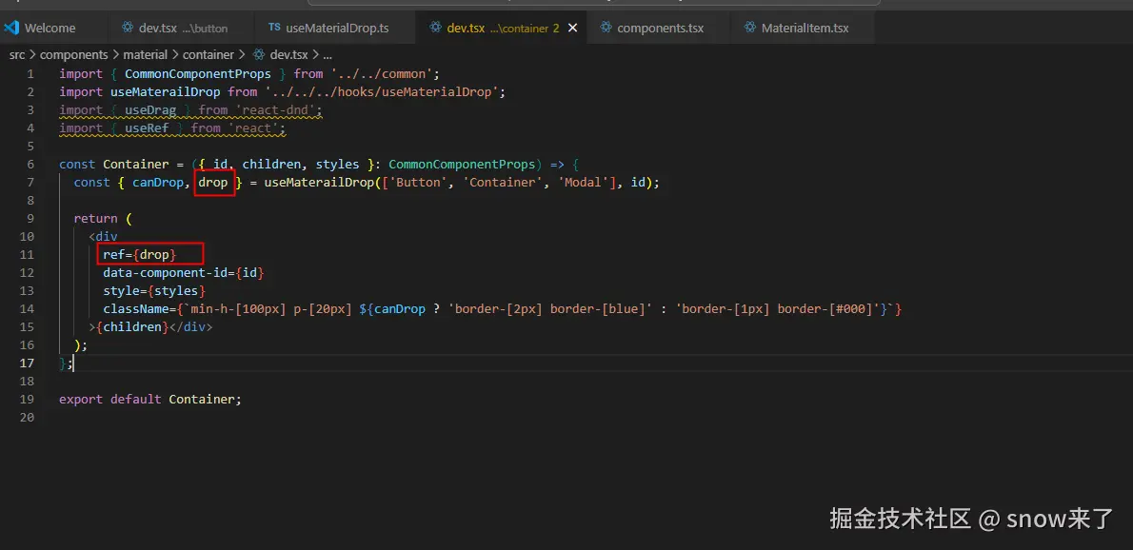Open the dev.tsx button tab
Screen dimensions: 1133x550
tap(181, 29)
